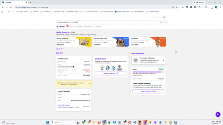Hide the Helpful Resources section via eye icon
Screen dimensions: 223x125
(x=74, y=32)
